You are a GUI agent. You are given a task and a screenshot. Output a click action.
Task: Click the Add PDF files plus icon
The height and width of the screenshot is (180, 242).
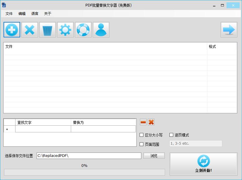[12, 30]
